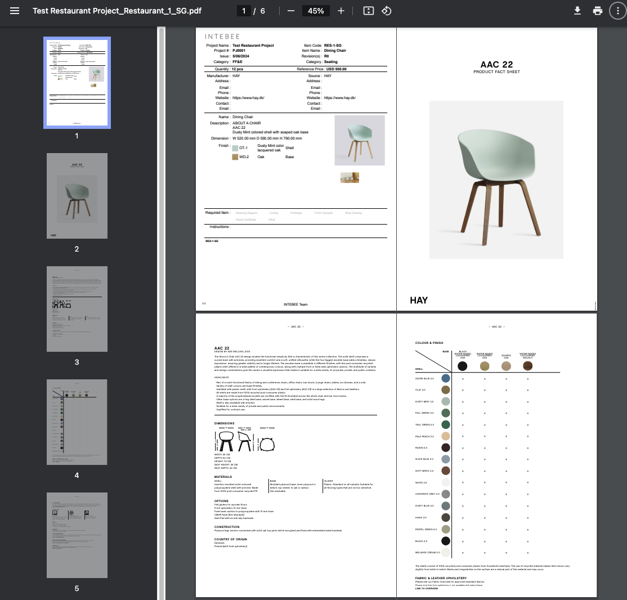Click the 'MATERIALS' heading on page 3

(223, 477)
